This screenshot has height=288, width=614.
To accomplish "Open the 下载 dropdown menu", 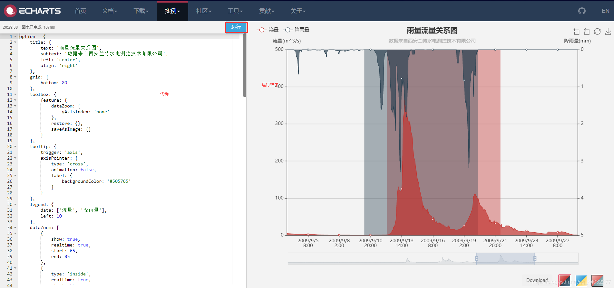I will click(x=141, y=11).
